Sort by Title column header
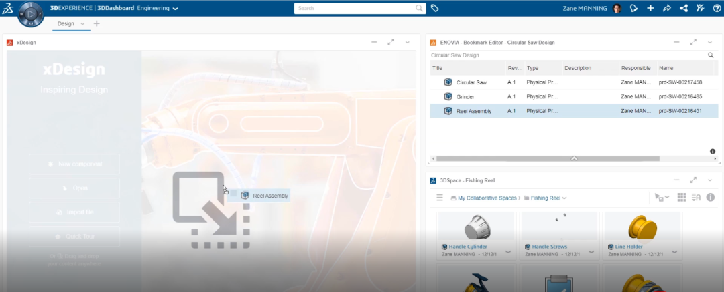Image resolution: width=724 pixels, height=292 pixels. (x=468, y=68)
